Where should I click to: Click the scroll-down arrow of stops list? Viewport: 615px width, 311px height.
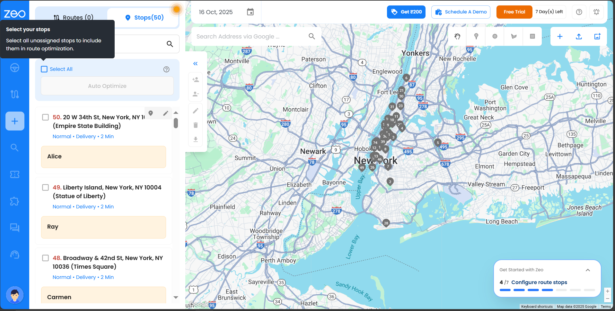(x=176, y=298)
